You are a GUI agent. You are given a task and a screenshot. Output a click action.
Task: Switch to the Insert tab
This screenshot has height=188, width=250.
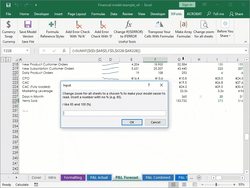[58, 14]
